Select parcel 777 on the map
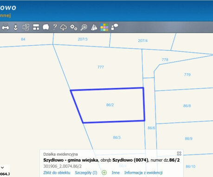Screen dimensions: 213x177 click(x=101, y=67)
